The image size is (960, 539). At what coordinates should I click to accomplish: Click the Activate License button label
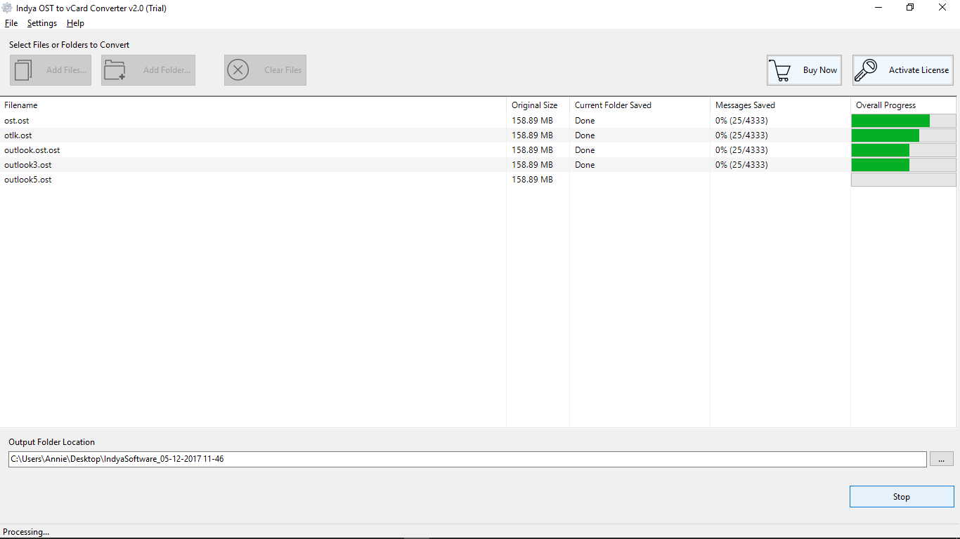[919, 70]
